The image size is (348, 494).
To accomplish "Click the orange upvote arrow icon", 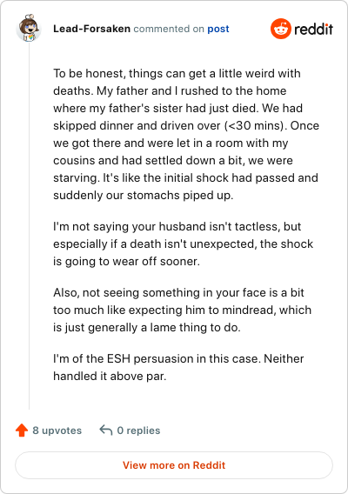I will click(22, 430).
